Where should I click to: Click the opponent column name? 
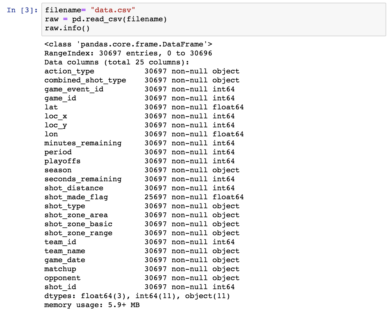[62, 278]
